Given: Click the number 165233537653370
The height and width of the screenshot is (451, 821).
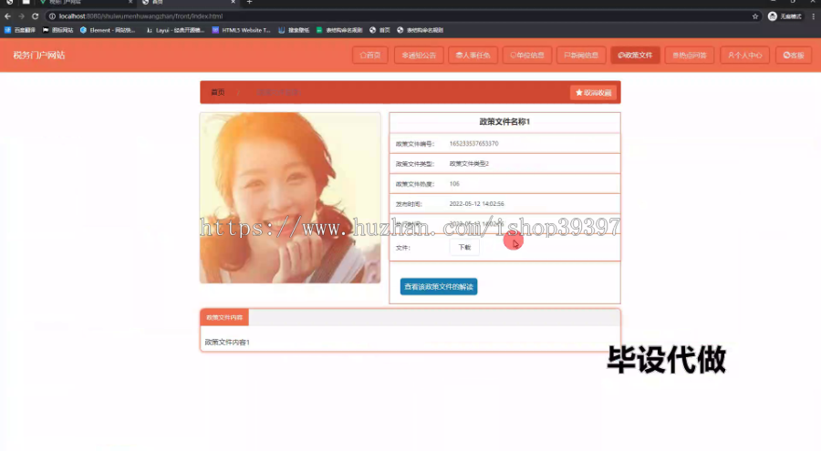Looking at the screenshot, I should 473,143.
